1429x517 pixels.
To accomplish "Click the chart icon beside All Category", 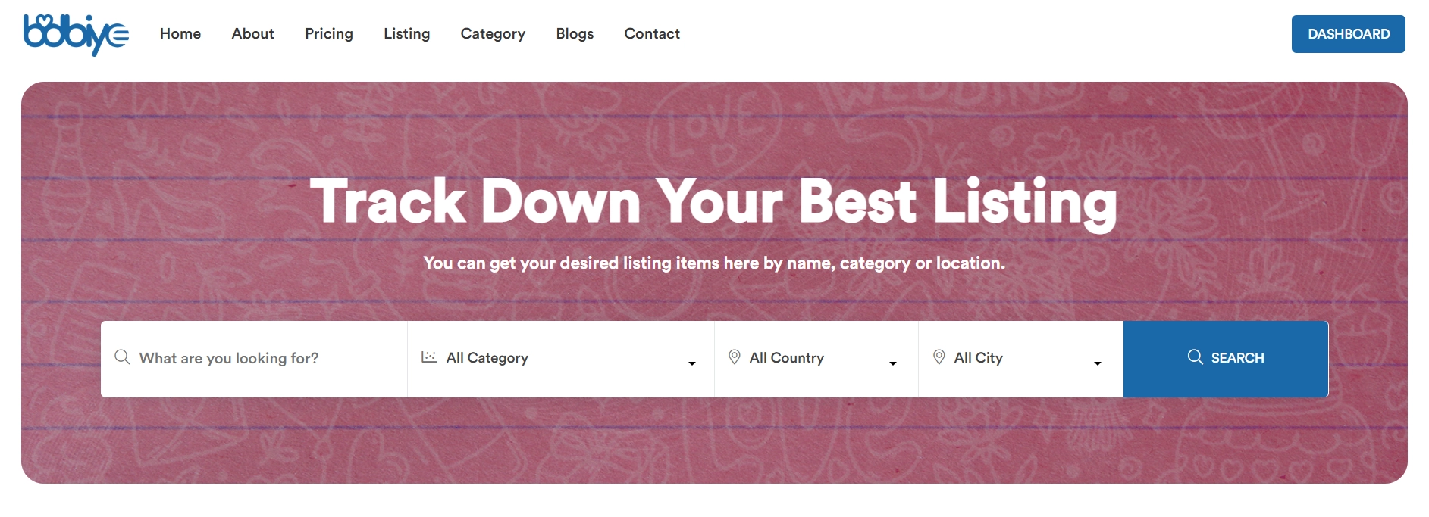I will click(429, 357).
